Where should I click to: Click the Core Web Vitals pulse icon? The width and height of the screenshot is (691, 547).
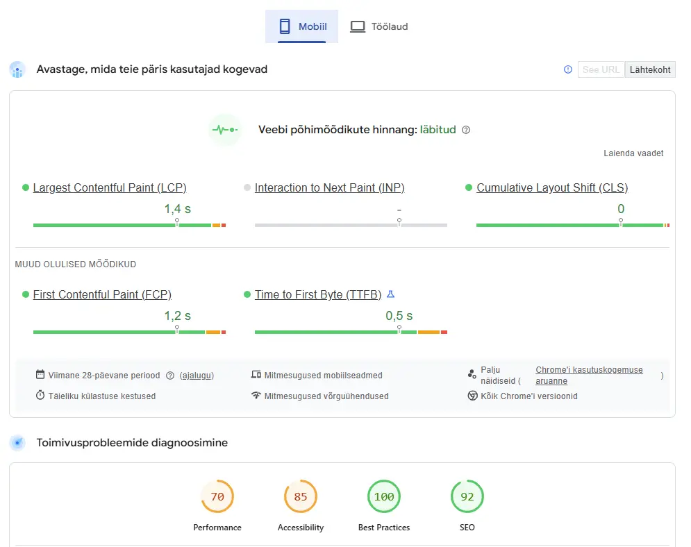224,130
